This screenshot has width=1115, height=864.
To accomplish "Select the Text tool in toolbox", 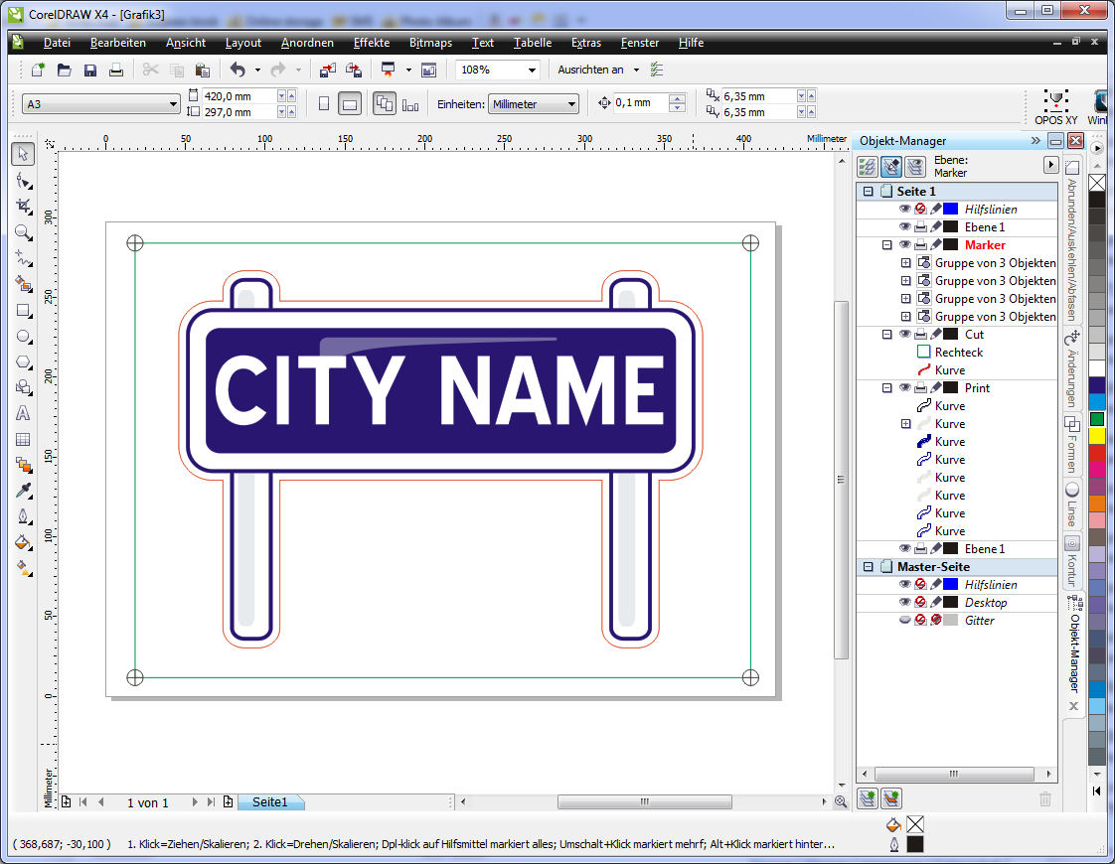I will [x=24, y=413].
